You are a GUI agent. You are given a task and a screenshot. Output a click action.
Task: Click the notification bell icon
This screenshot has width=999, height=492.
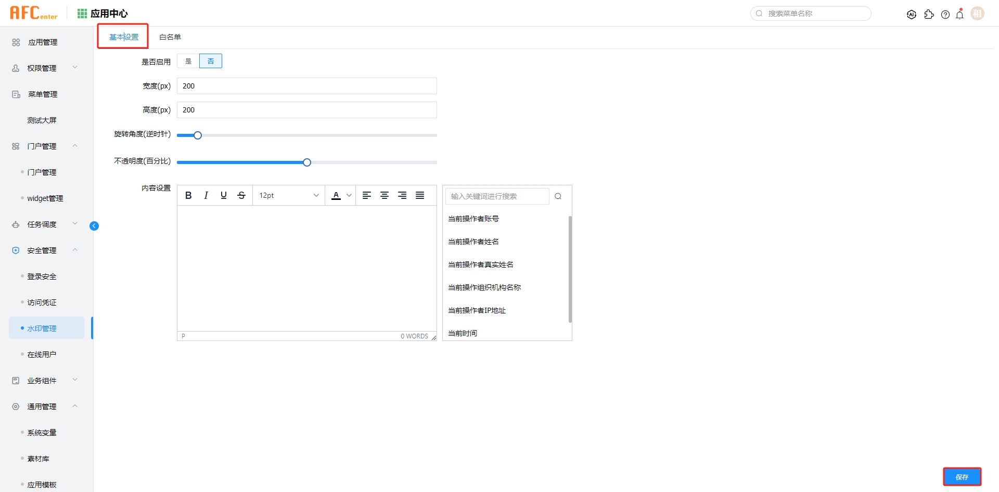coord(960,14)
